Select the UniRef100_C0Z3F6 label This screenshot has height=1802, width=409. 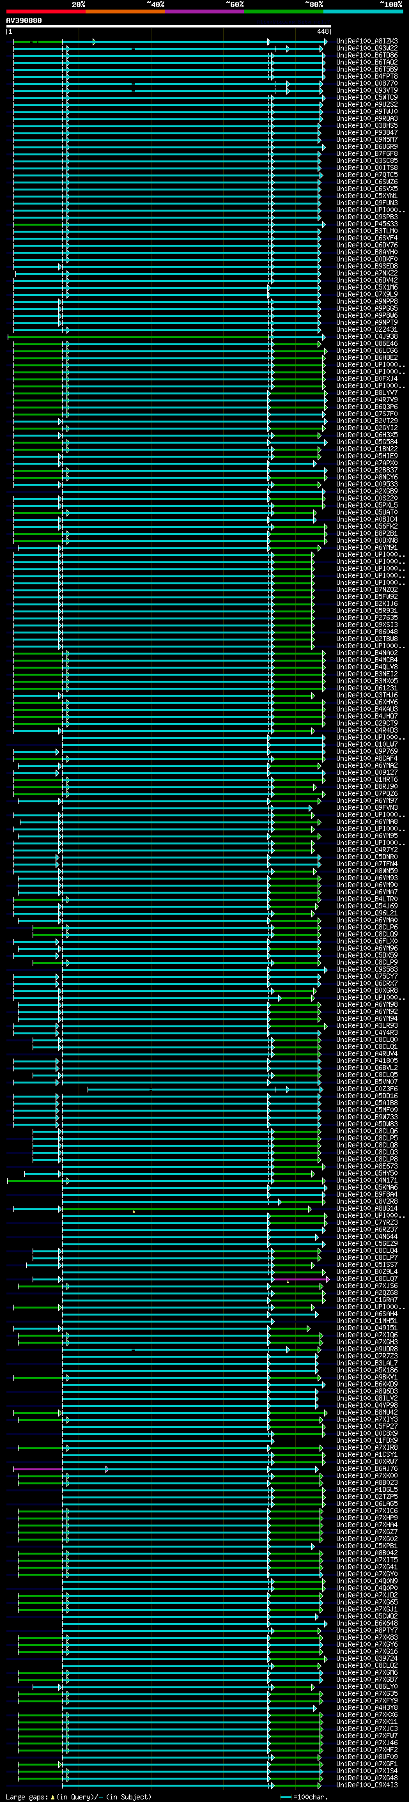[x=367, y=1089]
